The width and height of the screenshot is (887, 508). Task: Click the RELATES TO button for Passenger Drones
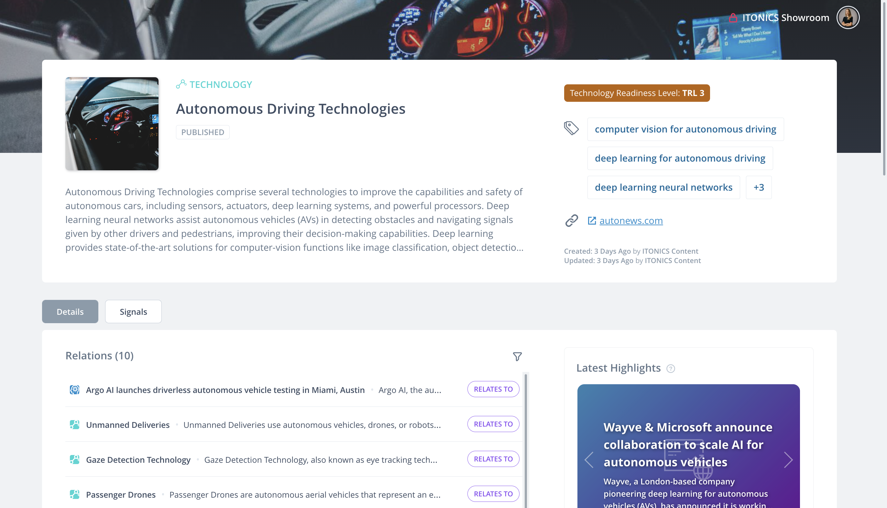click(x=493, y=494)
